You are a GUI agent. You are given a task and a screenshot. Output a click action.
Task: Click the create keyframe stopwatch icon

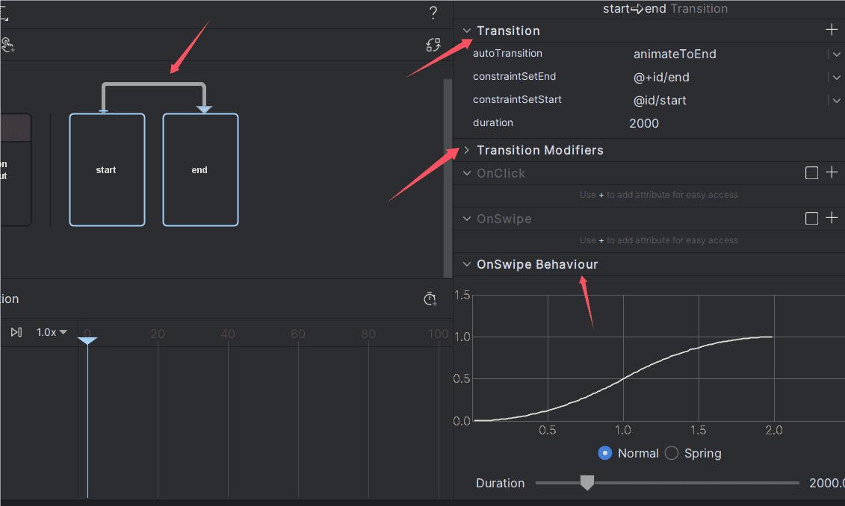tap(430, 299)
